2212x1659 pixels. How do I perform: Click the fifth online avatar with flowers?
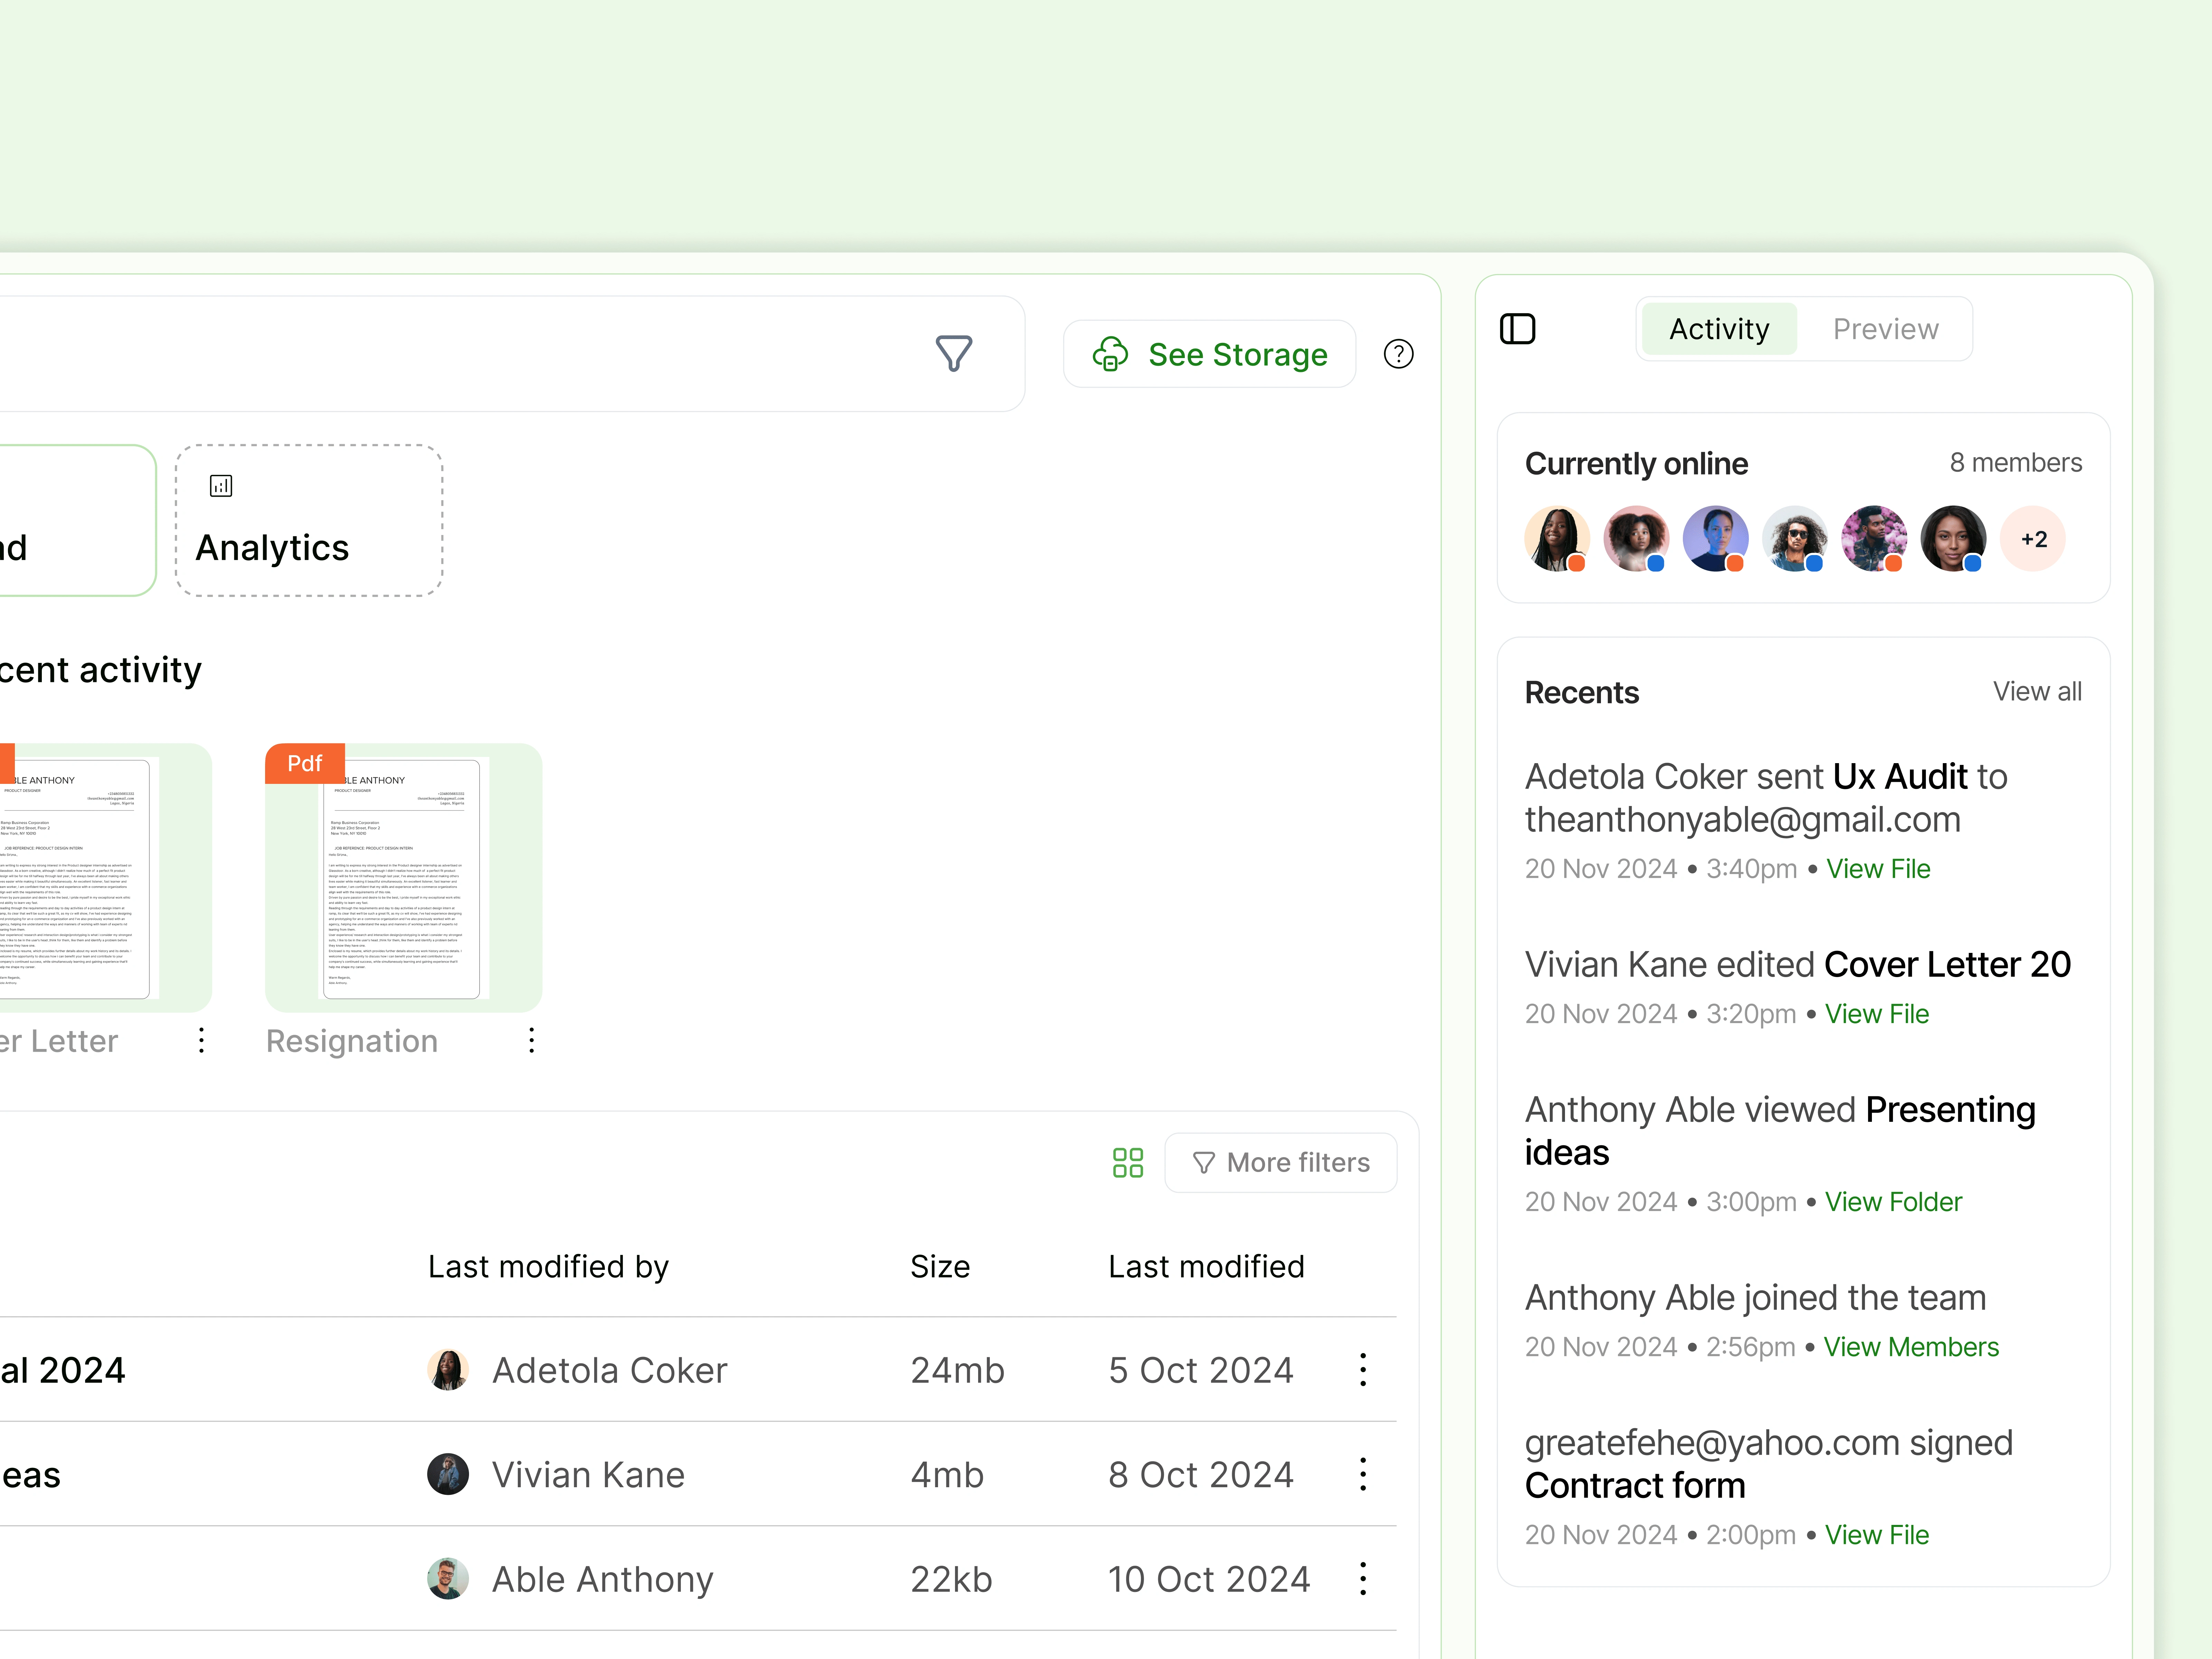coord(1874,539)
